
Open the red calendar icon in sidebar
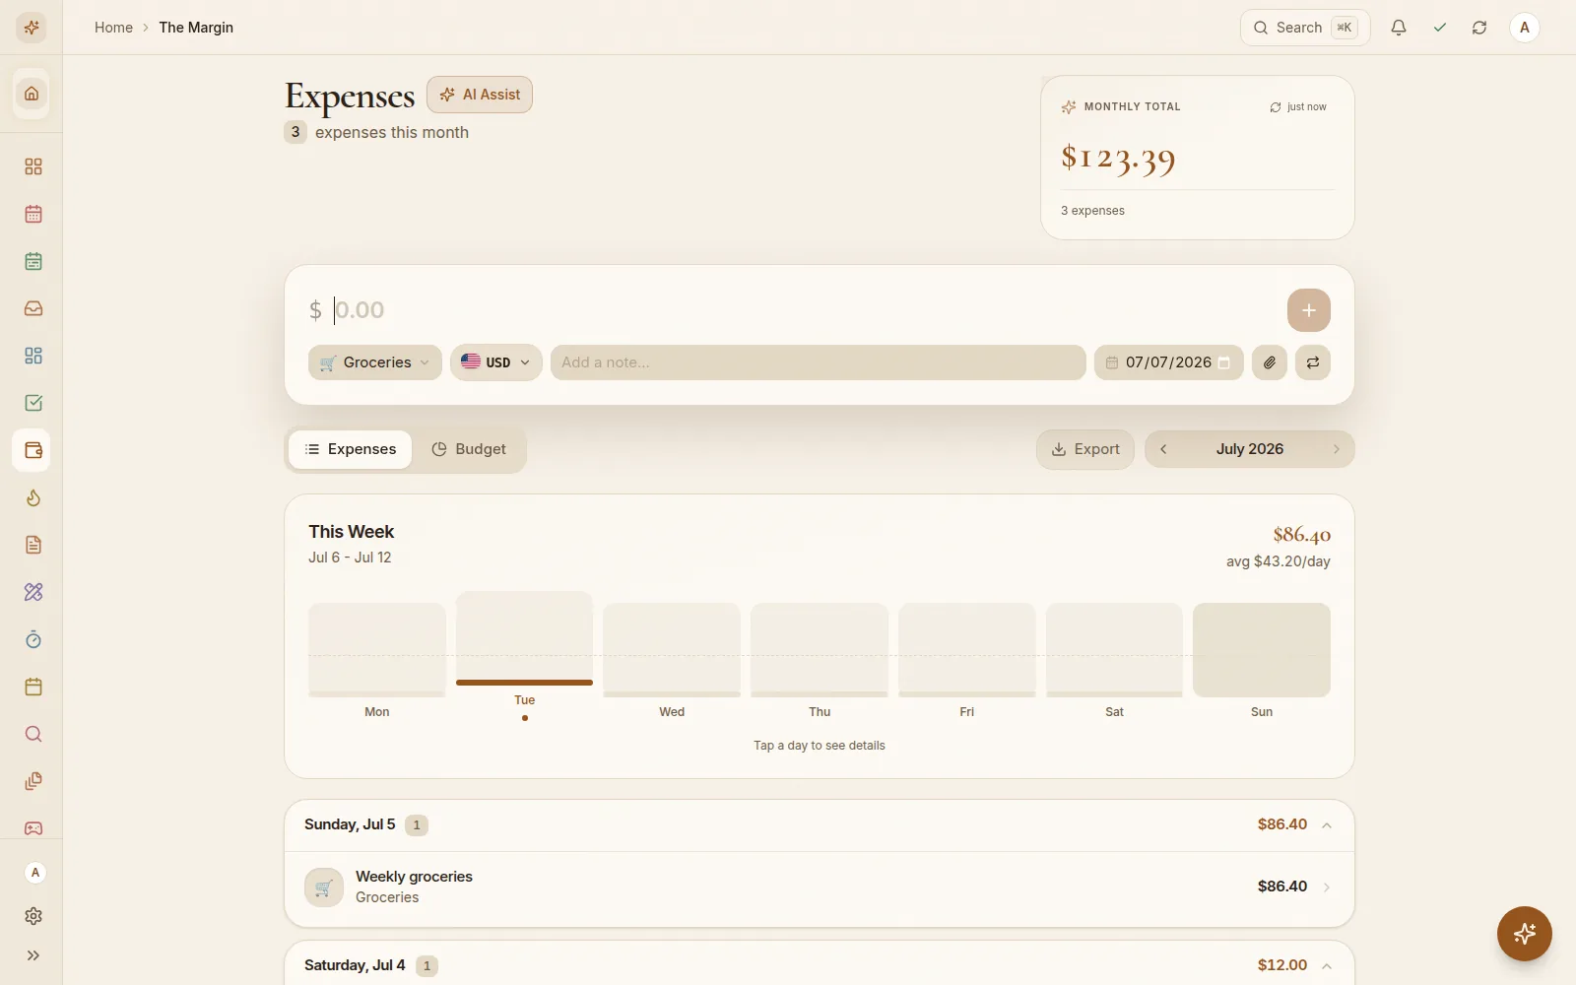33,214
